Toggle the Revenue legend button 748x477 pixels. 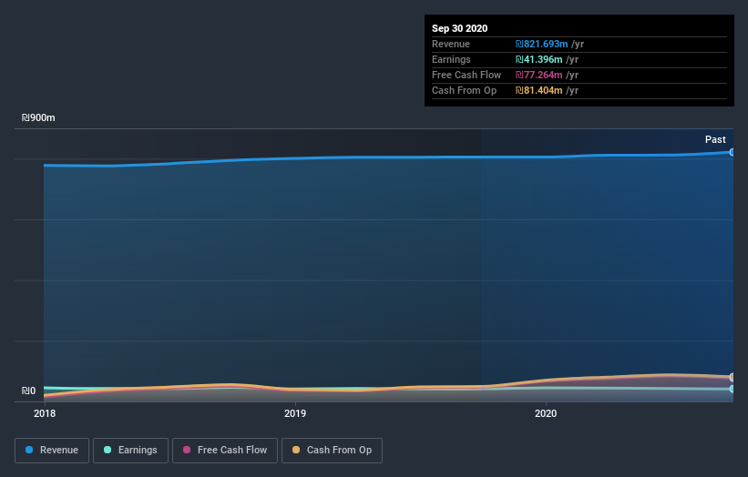click(52, 451)
